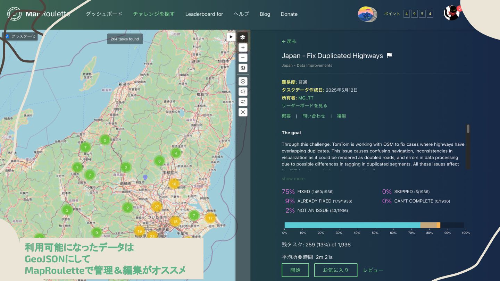Zoom in on the map
Screen dimensions: 500x281
[243, 48]
